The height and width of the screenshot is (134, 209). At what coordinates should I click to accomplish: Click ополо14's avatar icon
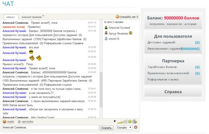[106, 39]
